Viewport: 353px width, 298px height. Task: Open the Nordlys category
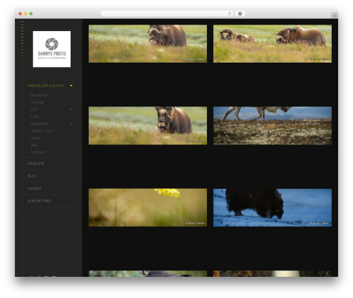(x=38, y=152)
